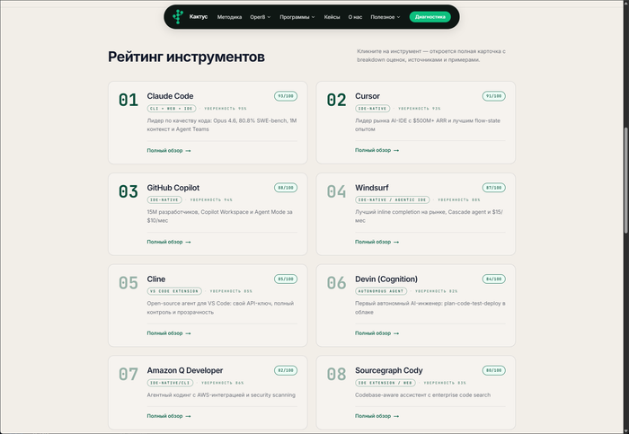
Task: Expand the Полезное dropdown menu
Action: tap(385, 17)
